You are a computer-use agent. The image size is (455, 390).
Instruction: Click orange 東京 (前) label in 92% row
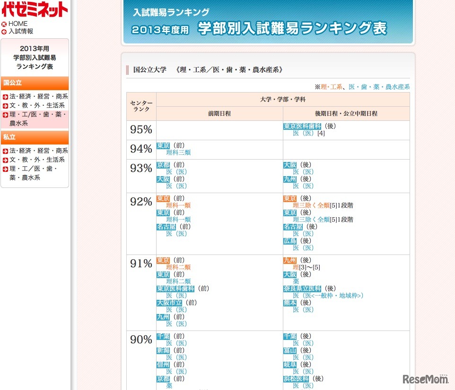point(163,198)
